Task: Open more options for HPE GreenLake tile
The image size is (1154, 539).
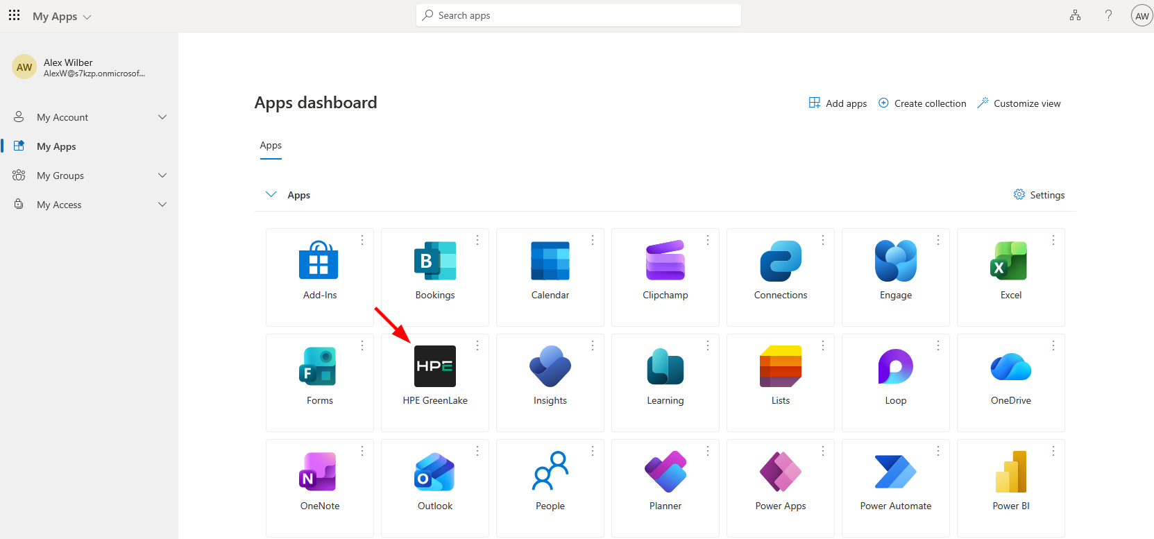Action: tap(477, 345)
